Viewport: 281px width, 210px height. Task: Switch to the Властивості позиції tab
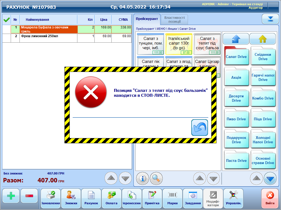point(175,19)
